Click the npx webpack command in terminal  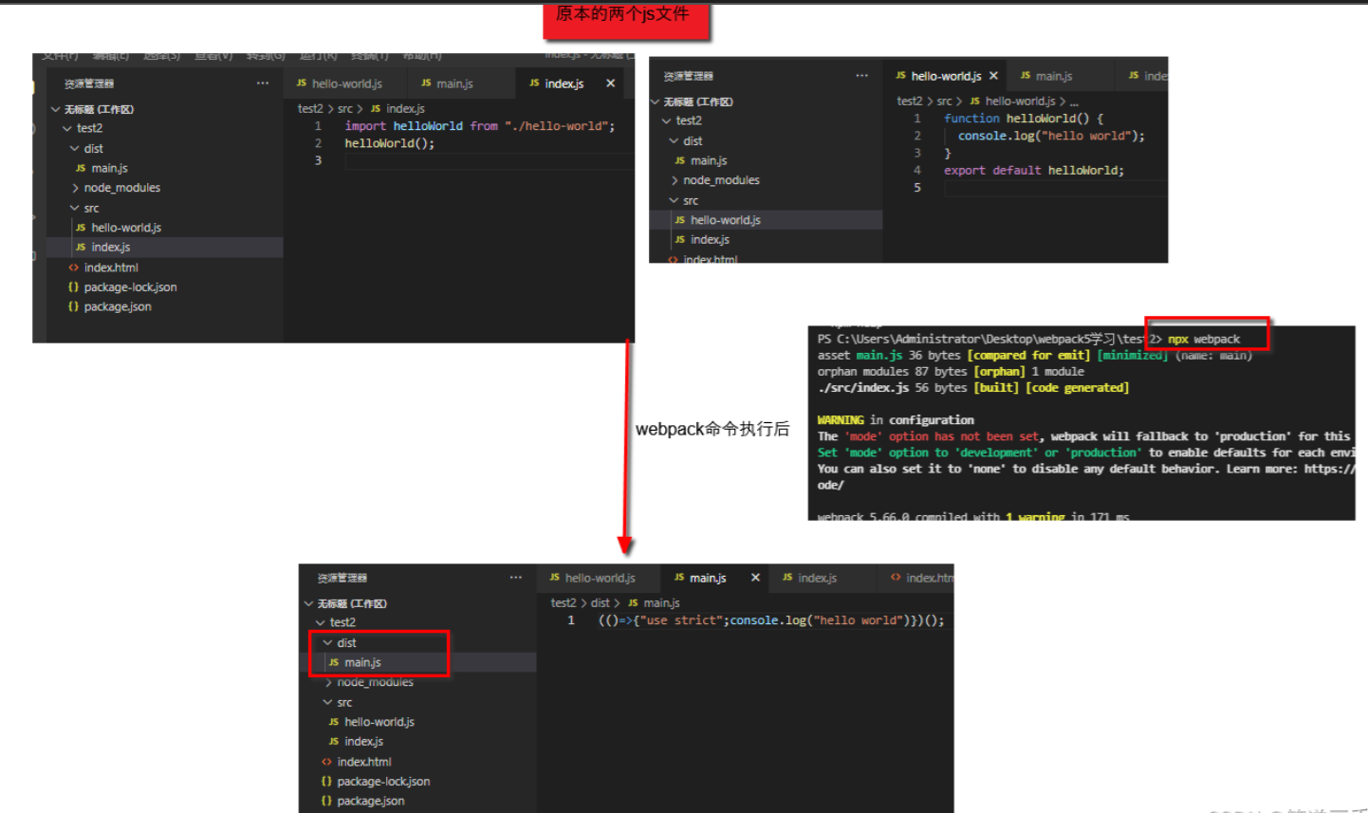coord(1204,339)
